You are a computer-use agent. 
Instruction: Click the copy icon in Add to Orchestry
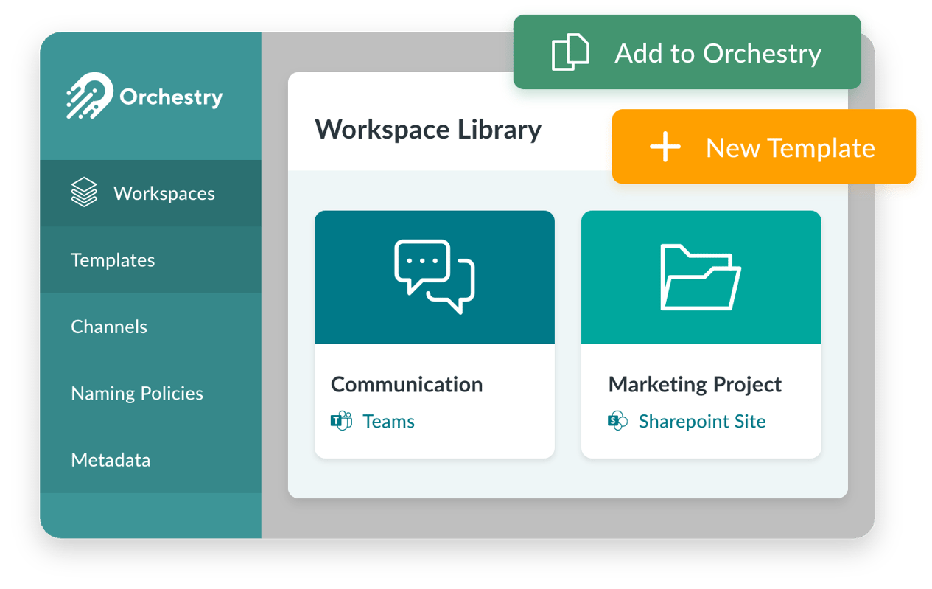click(x=571, y=52)
